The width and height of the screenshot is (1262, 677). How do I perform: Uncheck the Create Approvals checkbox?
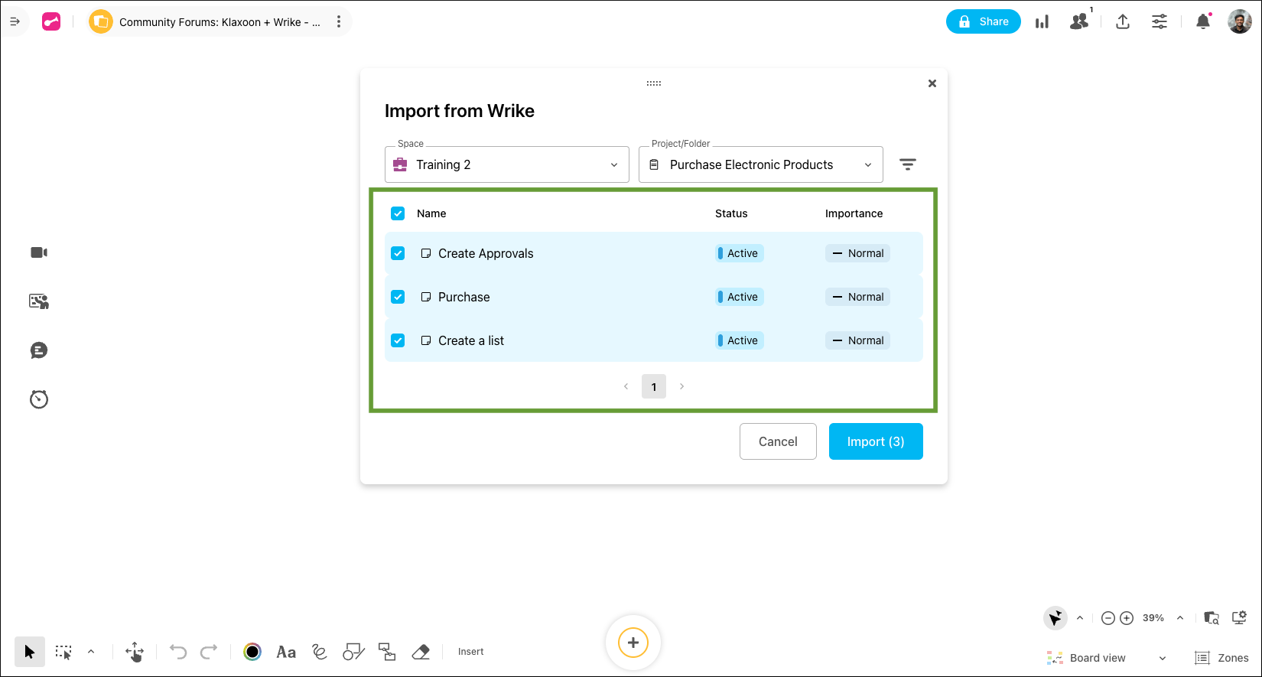398,253
